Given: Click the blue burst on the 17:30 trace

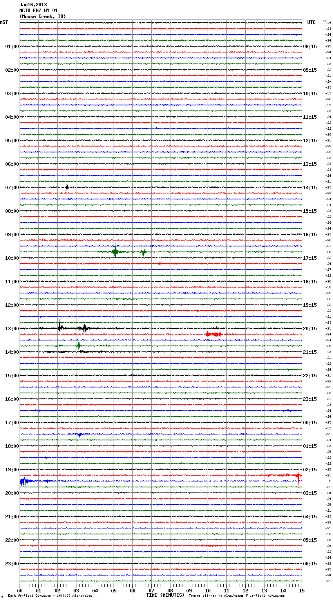Looking at the screenshot, I should point(80,434).
